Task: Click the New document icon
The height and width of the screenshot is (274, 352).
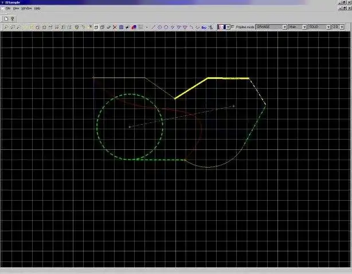Action: (6, 19)
